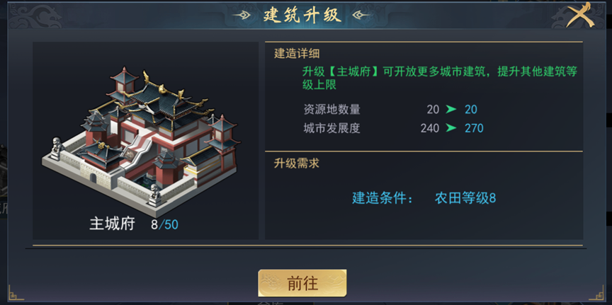Click the upgraded 270 development value
Screen dimensions: 612x305
tap(474, 128)
